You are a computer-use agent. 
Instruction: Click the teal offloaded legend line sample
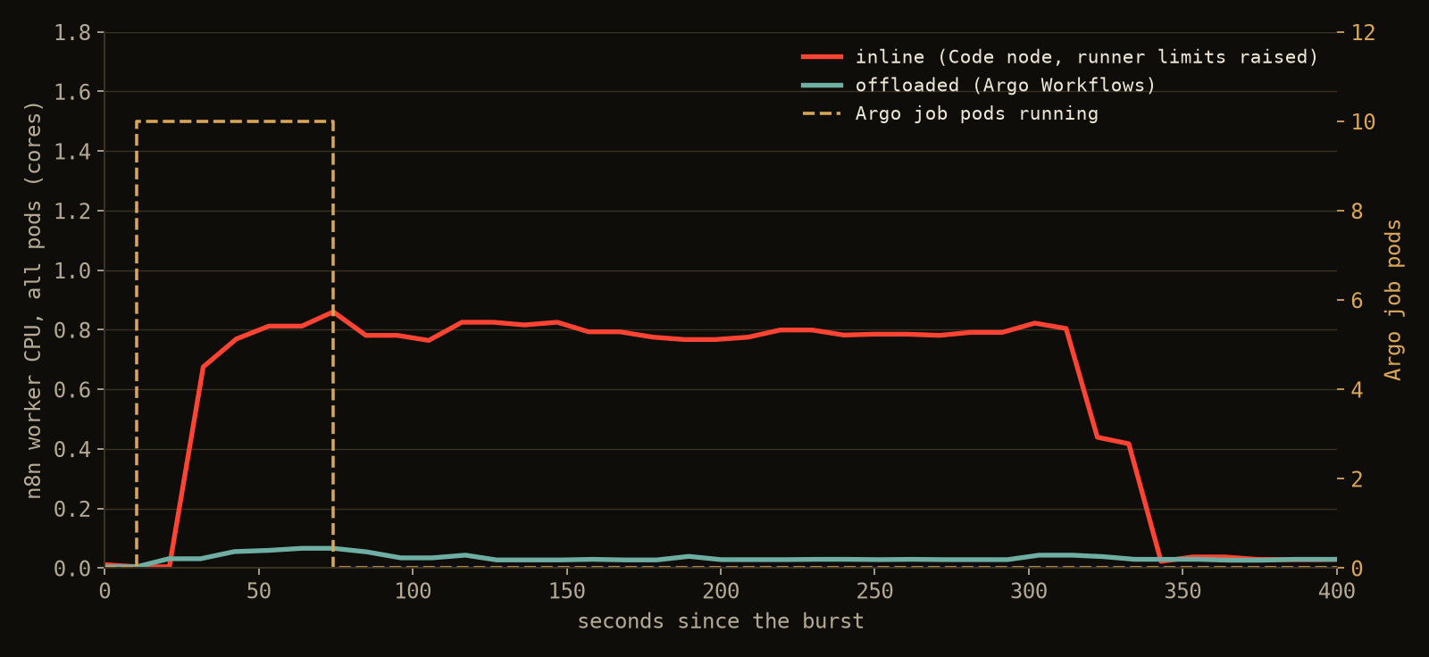point(822,86)
